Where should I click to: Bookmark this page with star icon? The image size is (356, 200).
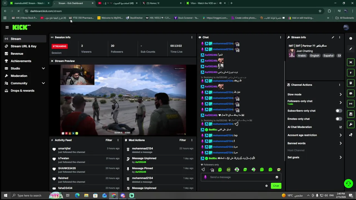pyautogui.click(x=320, y=11)
